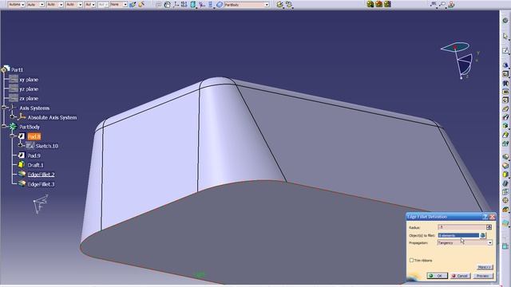This screenshot has width=511, height=287.
Task: Select the Thread/Tap tool icon
Action: [505, 200]
